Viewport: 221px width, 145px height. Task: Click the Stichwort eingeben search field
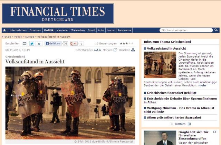click(186, 30)
